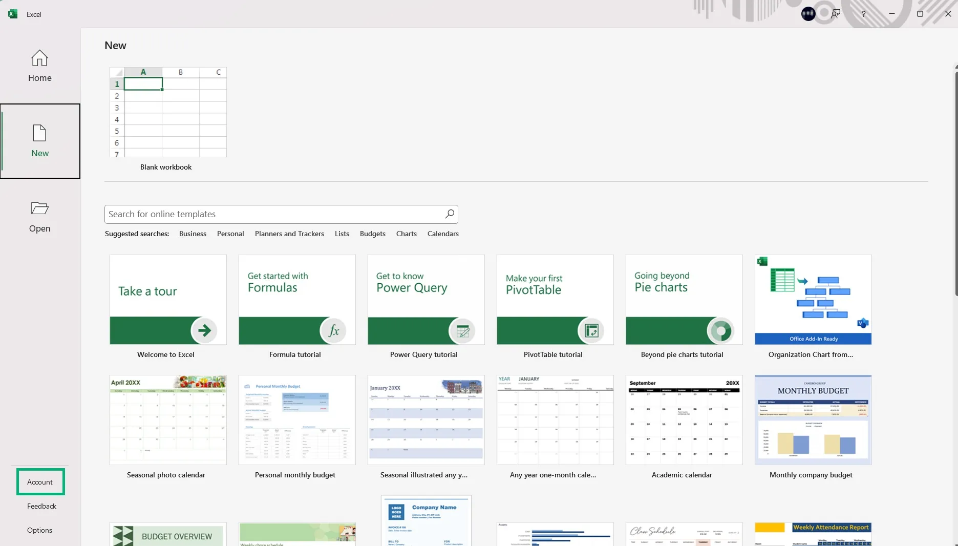Open Academic calendar template

pyautogui.click(x=684, y=420)
